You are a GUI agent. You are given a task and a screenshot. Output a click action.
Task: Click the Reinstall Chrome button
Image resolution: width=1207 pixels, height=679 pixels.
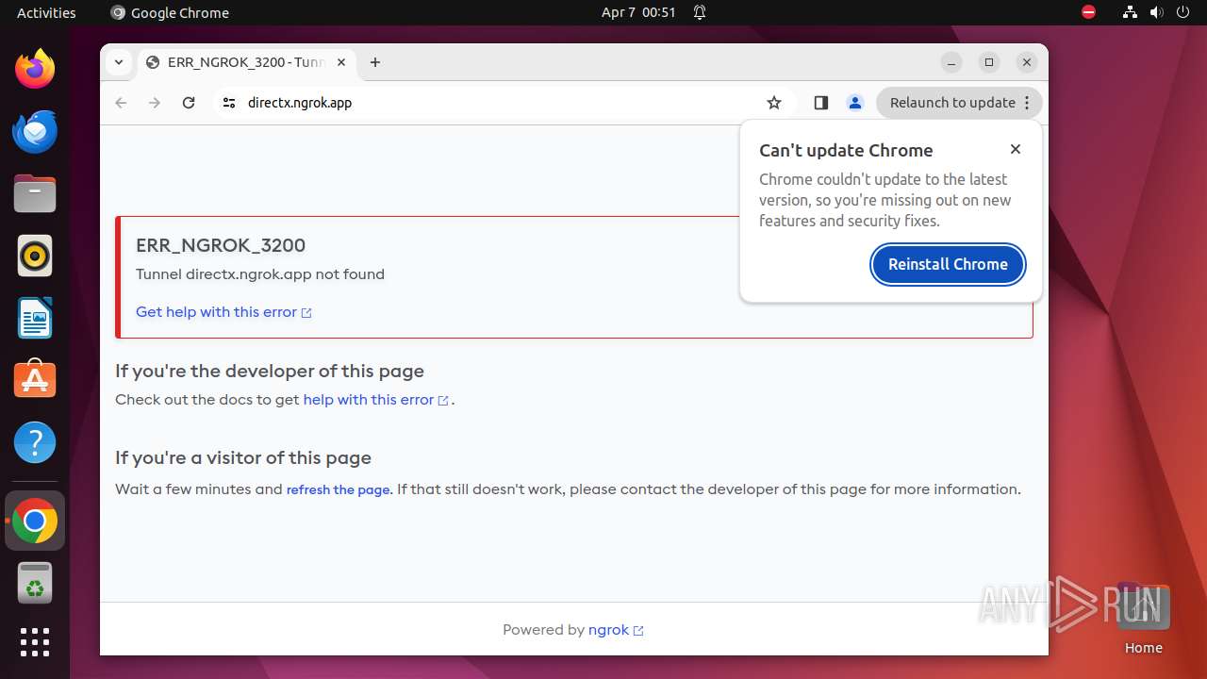pyautogui.click(x=948, y=264)
